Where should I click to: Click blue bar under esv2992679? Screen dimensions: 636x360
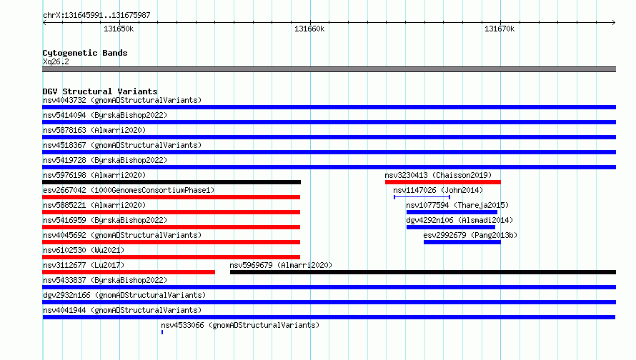tap(462, 242)
